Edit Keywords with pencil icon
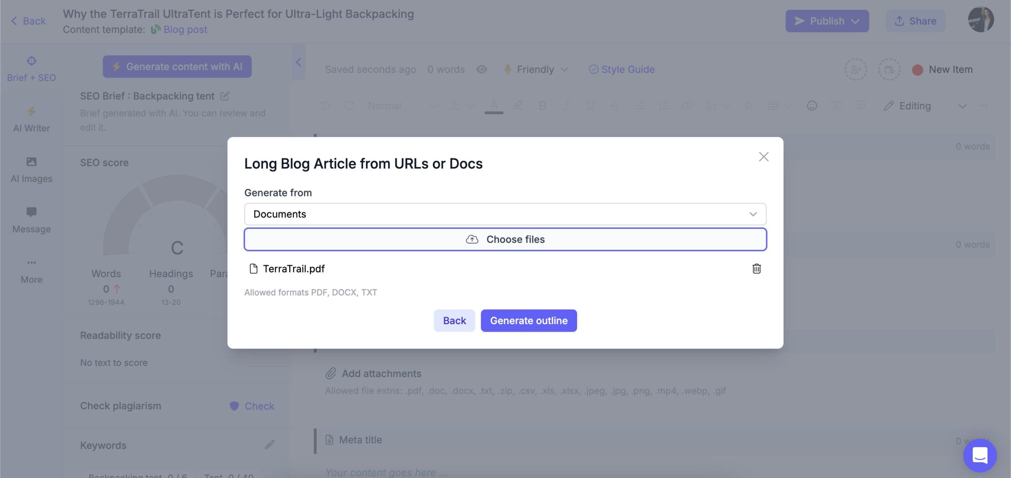The image size is (1011, 478). pyautogui.click(x=269, y=445)
